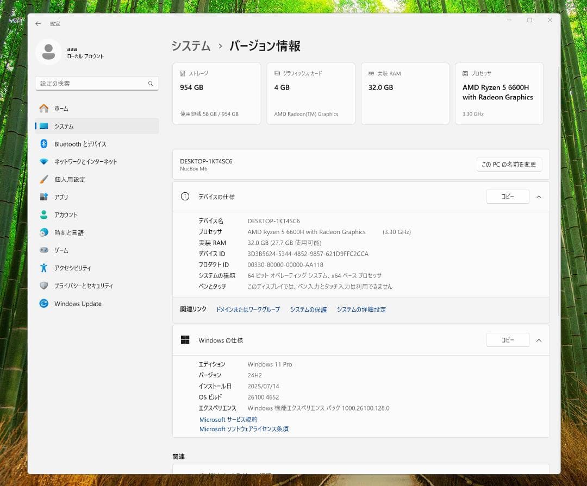Collapse the Windows の仕様 section chevron
The image size is (587, 486).
(x=539, y=340)
